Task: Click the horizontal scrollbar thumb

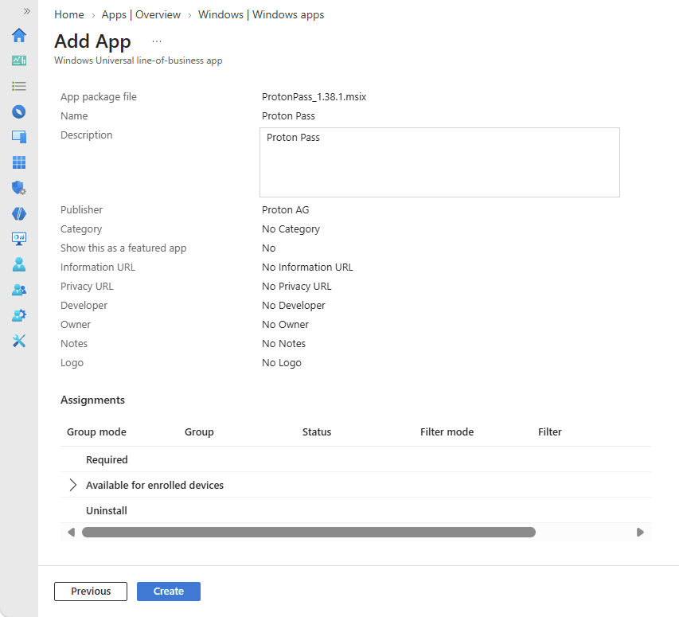Action: click(309, 532)
